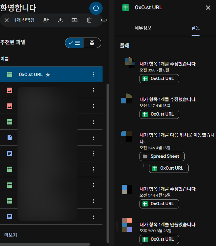Click the star icon beside 0x0.st URL

[x=48, y=75]
